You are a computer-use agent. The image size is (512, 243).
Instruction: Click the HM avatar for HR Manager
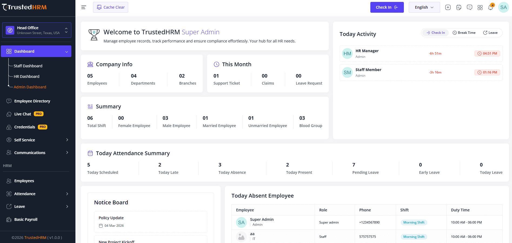click(347, 54)
